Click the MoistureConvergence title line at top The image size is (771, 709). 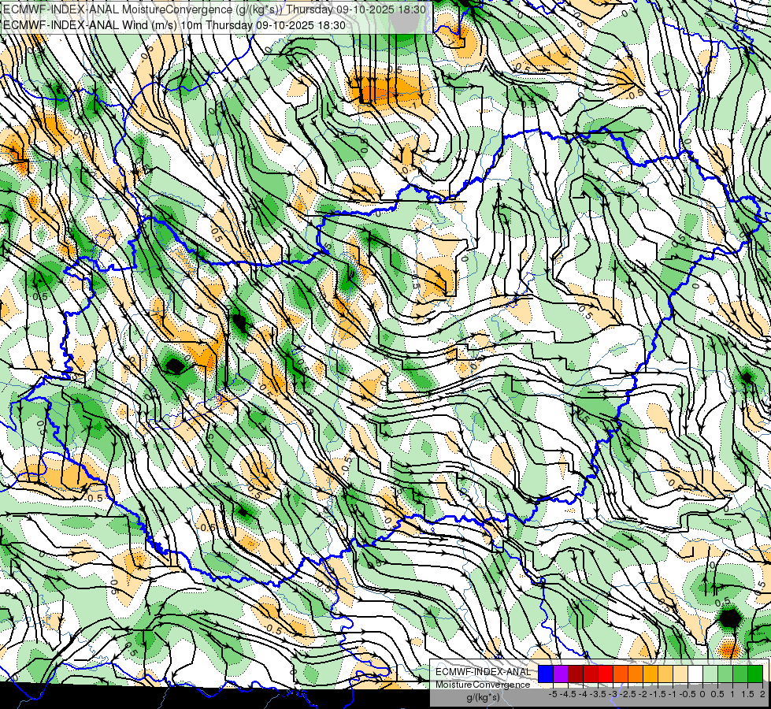click(214, 9)
